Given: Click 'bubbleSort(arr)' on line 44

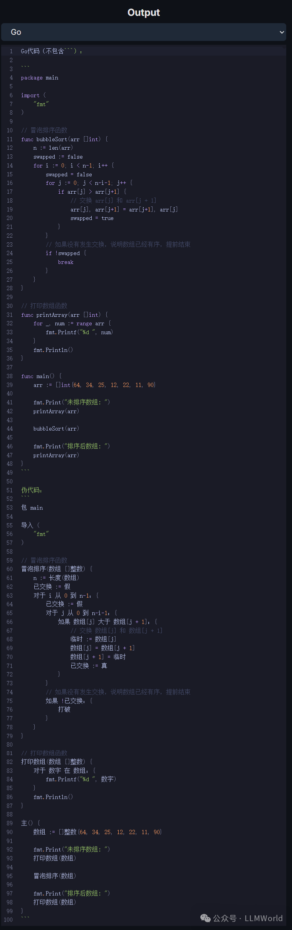Looking at the screenshot, I should (x=56, y=429).
